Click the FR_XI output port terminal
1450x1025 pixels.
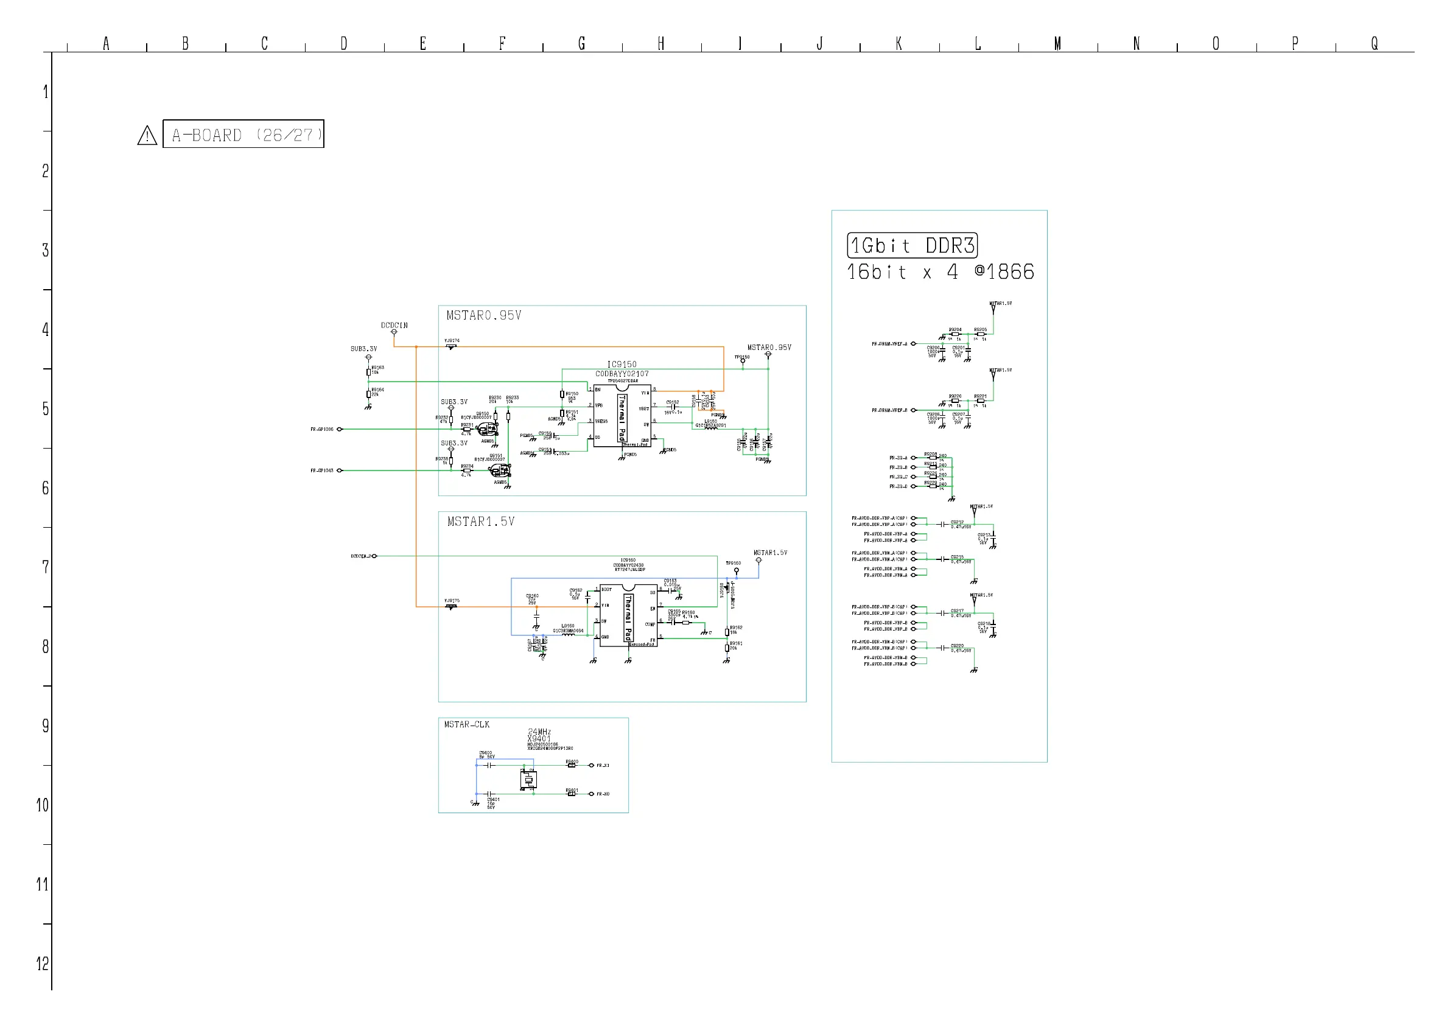point(591,766)
